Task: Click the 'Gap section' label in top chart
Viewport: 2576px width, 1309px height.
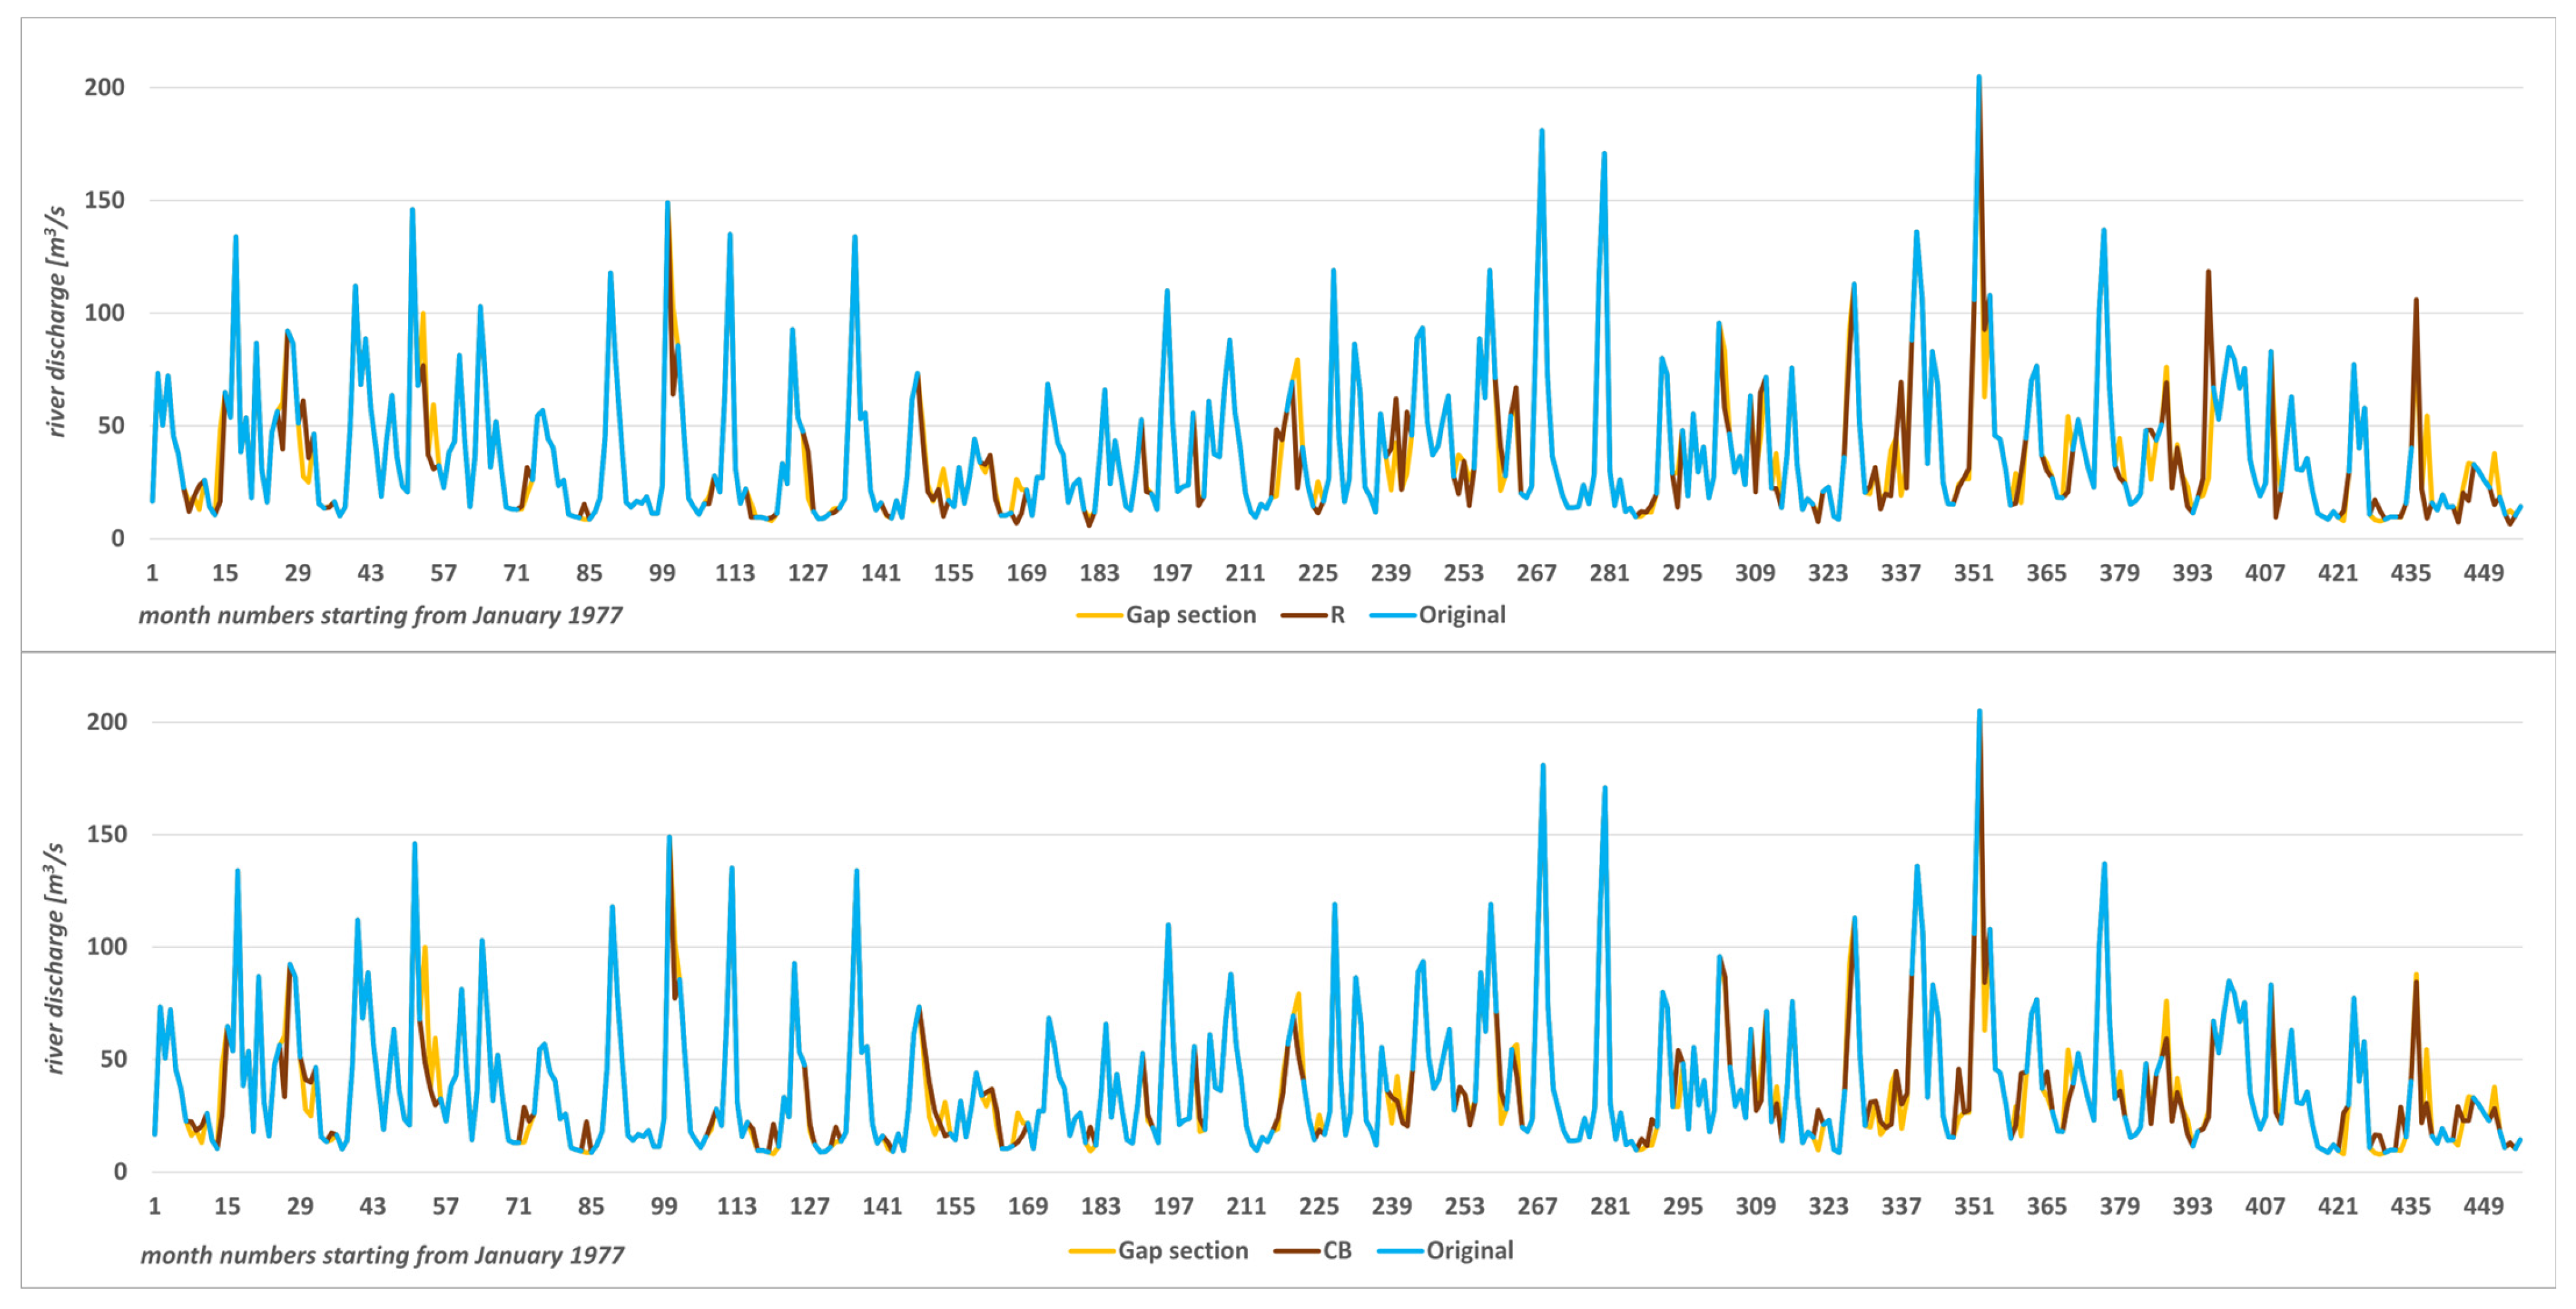Action: pyautogui.click(x=1190, y=615)
